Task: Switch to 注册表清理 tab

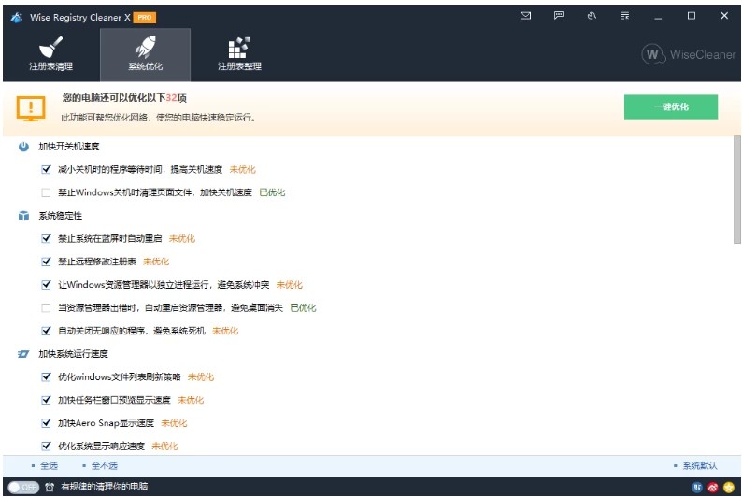Action: click(50, 54)
